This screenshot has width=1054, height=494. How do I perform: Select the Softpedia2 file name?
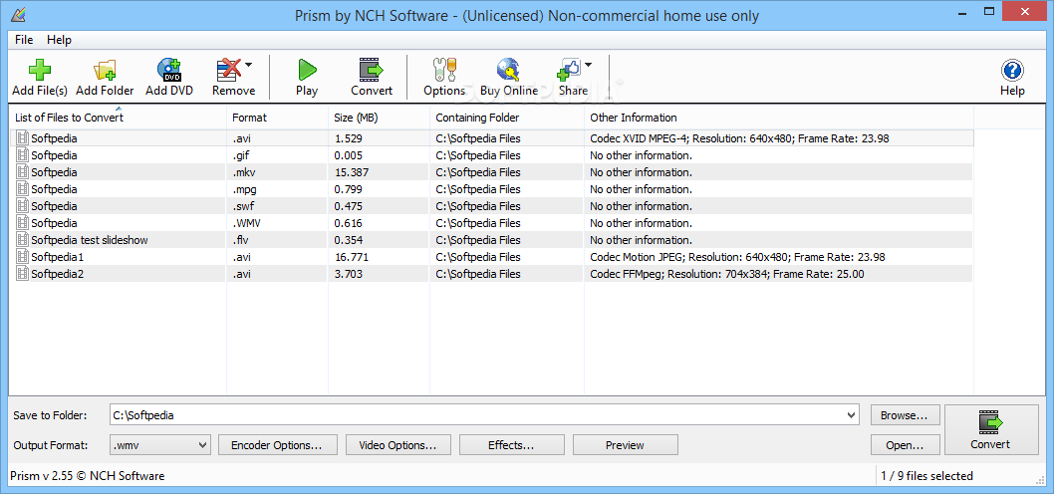tap(57, 274)
